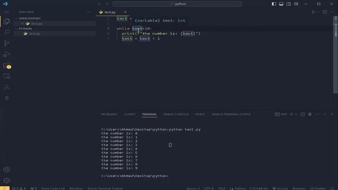Open the Extensions view with badge
Screen dimensions: 338x190
7,65
